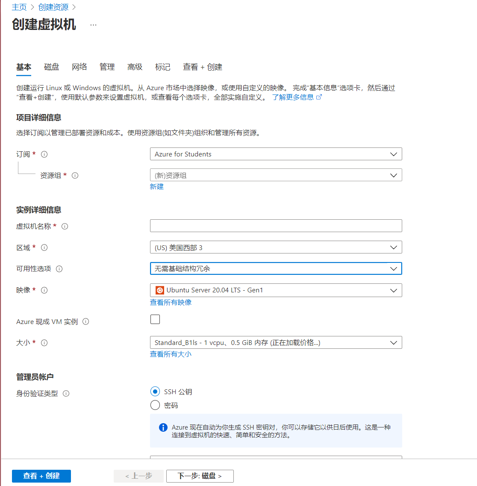Click the info icon next to 区域
Viewport: 477px width, 486px height.
coord(44,247)
